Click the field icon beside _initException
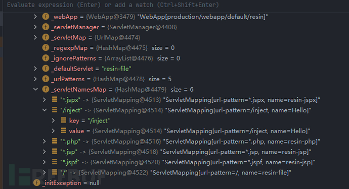349x189 pixels. (x=37, y=183)
